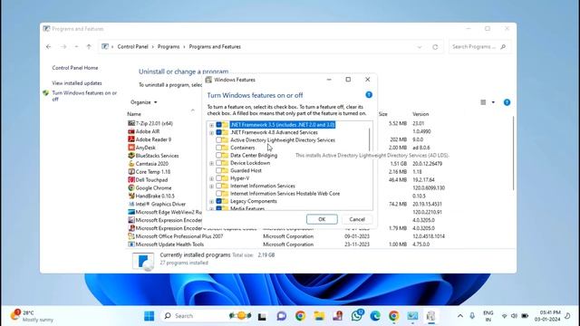Enable the Guarded Host checkbox

tap(218, 171)
